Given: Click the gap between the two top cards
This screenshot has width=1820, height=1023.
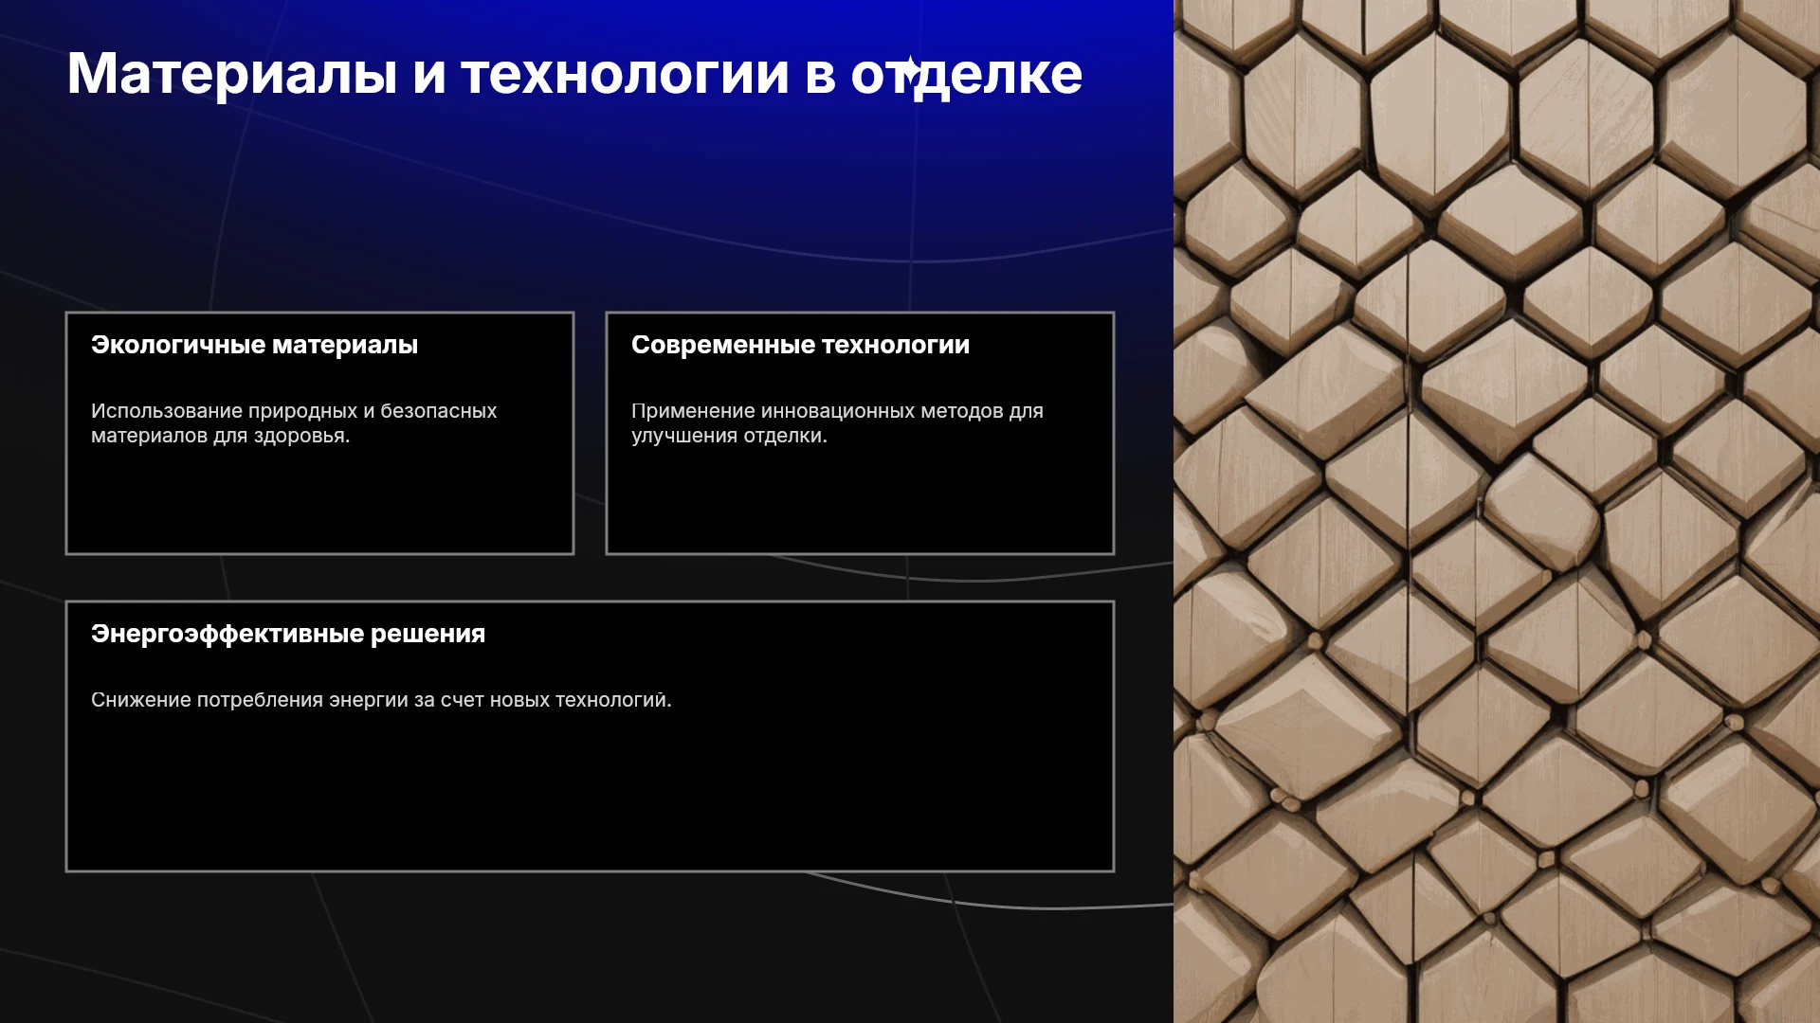Looking at the screenshot, I should coord(590,433).
